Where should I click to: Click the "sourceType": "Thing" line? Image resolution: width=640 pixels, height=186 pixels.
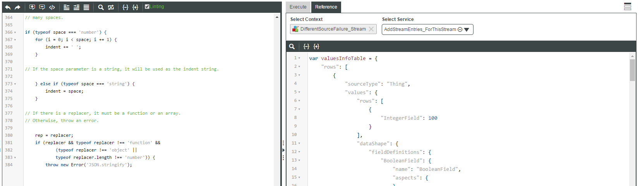[377, 84]
